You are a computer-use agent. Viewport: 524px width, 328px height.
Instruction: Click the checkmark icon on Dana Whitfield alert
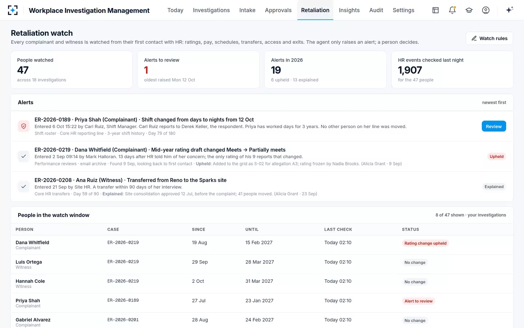click(24, 156)
